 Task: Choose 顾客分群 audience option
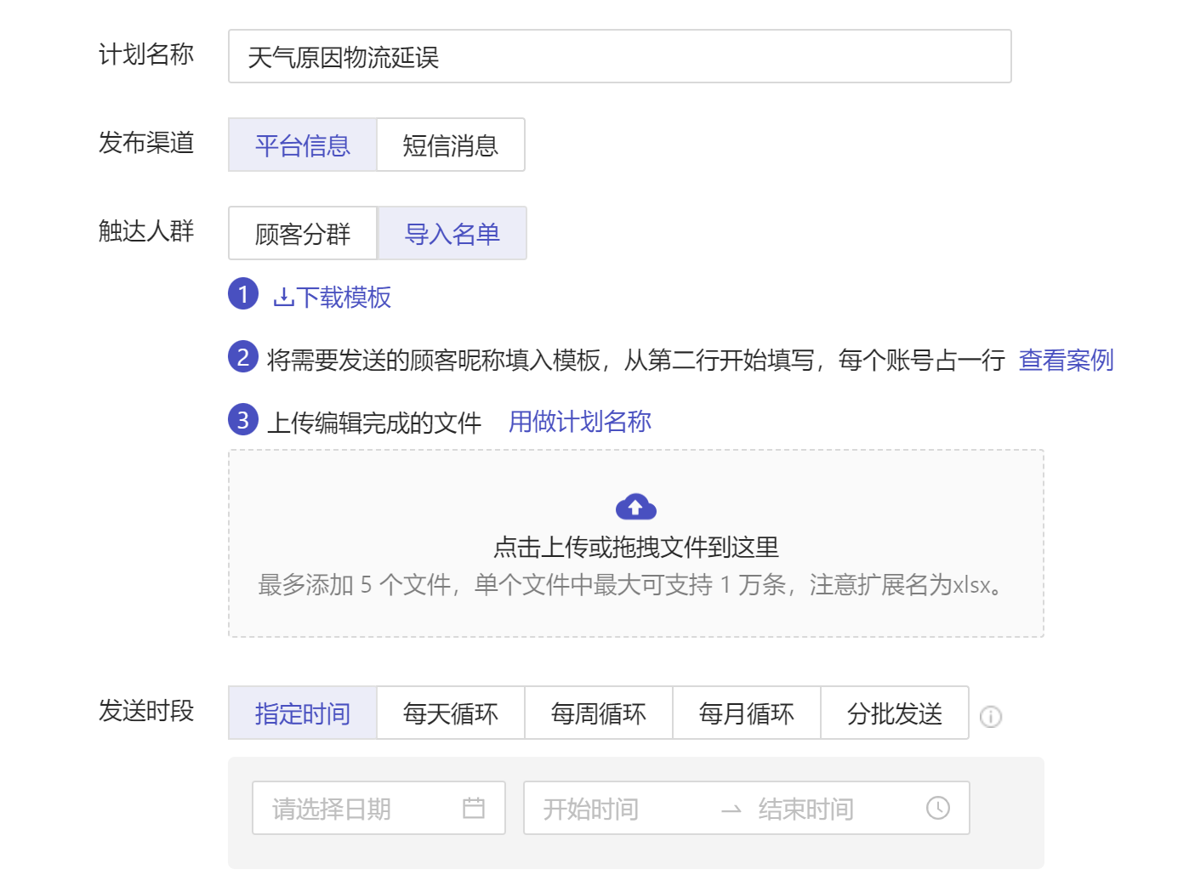click(x=302, y=233)
